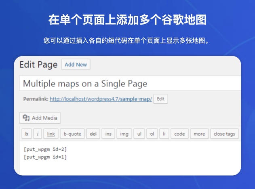Click the Chinese subtitle about inserting shortcodes
Viewport: 255px width, 189px height.
coord(126,40)
